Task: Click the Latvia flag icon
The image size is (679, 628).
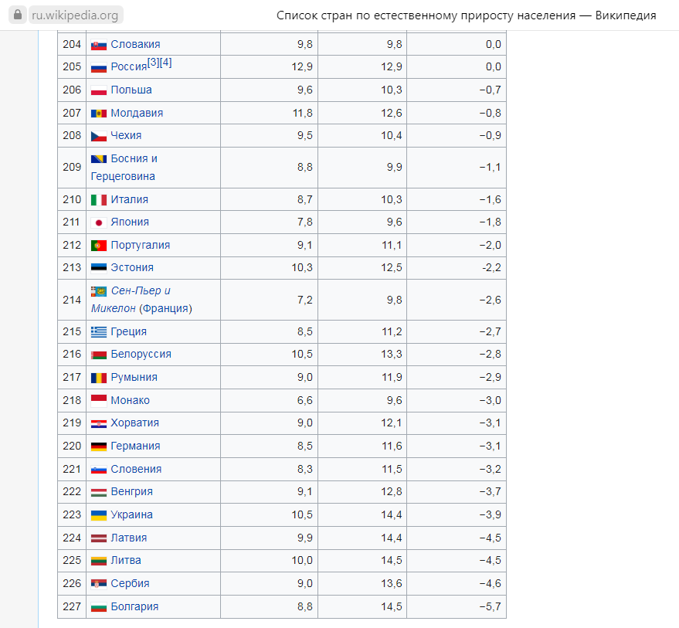Action: (99, 538)
